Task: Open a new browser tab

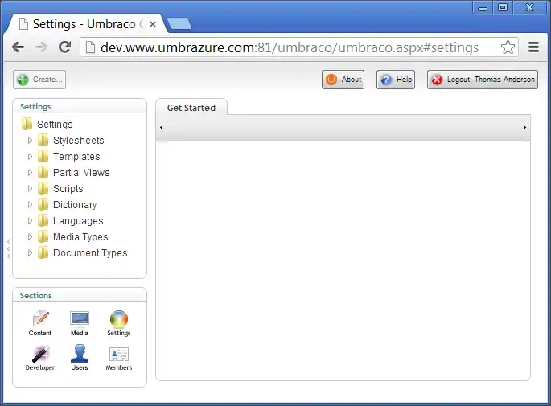Action: 179,23
